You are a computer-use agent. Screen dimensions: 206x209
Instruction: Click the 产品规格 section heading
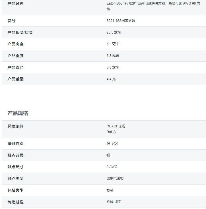[x=18, y=113]
